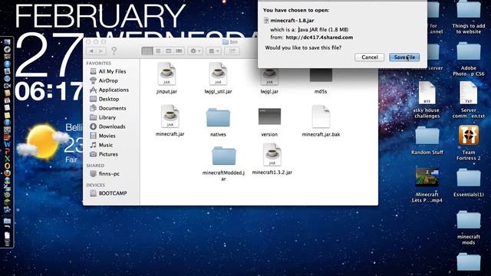Click the Firefox icon in the Dock

[x=7, y=173]
